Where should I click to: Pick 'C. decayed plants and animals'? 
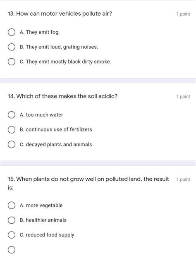point(12,144)
